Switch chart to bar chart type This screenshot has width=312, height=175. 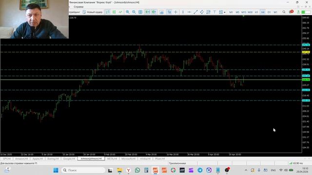[108, 12]
